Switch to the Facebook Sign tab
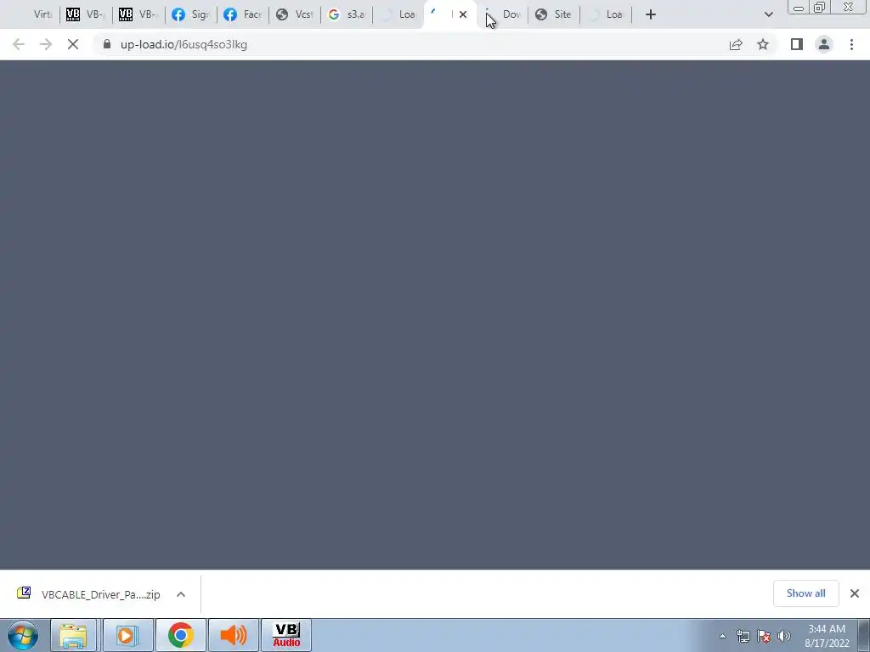This screenshot has width=870, height=652. pyautogui.click(x=191, y=14)
